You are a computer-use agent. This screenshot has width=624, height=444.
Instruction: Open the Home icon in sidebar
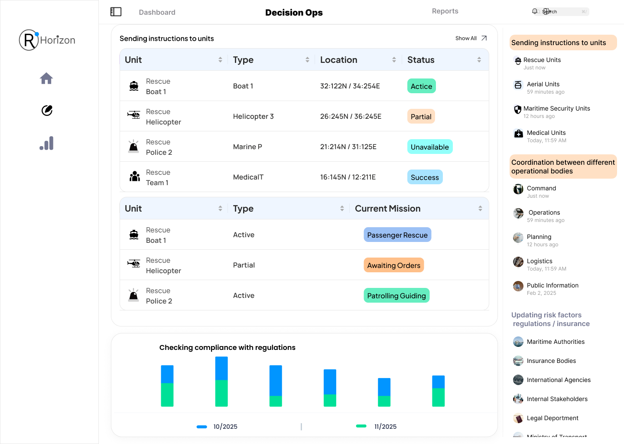[x=46, y=78]
